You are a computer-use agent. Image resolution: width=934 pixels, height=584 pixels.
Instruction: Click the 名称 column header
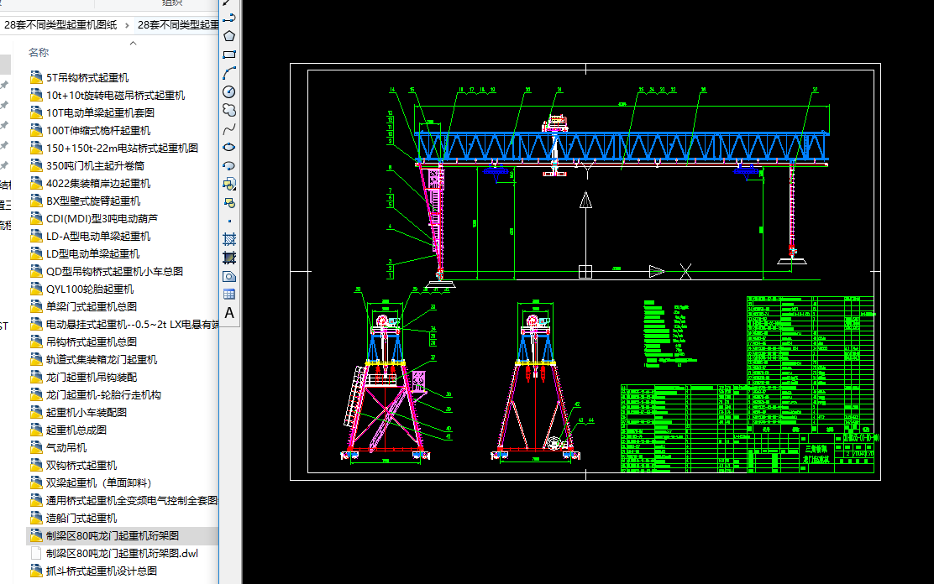click(39, 52)
